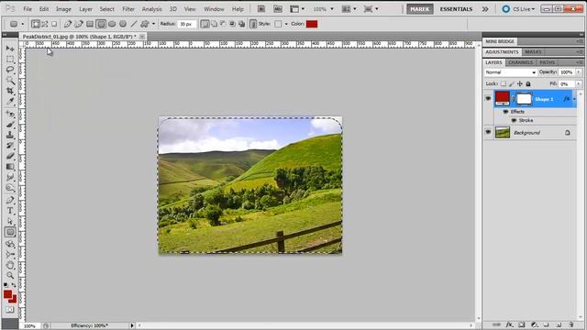Open the blending mode Normal dropdown
587x330 pixels.
click(511, 72)
